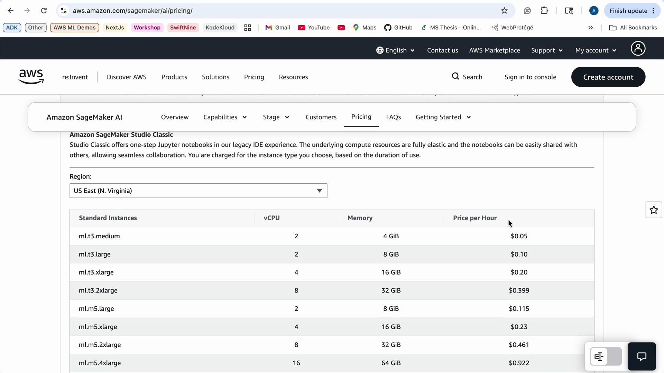Open the Grammarly extension icon

tap(527, 11)
